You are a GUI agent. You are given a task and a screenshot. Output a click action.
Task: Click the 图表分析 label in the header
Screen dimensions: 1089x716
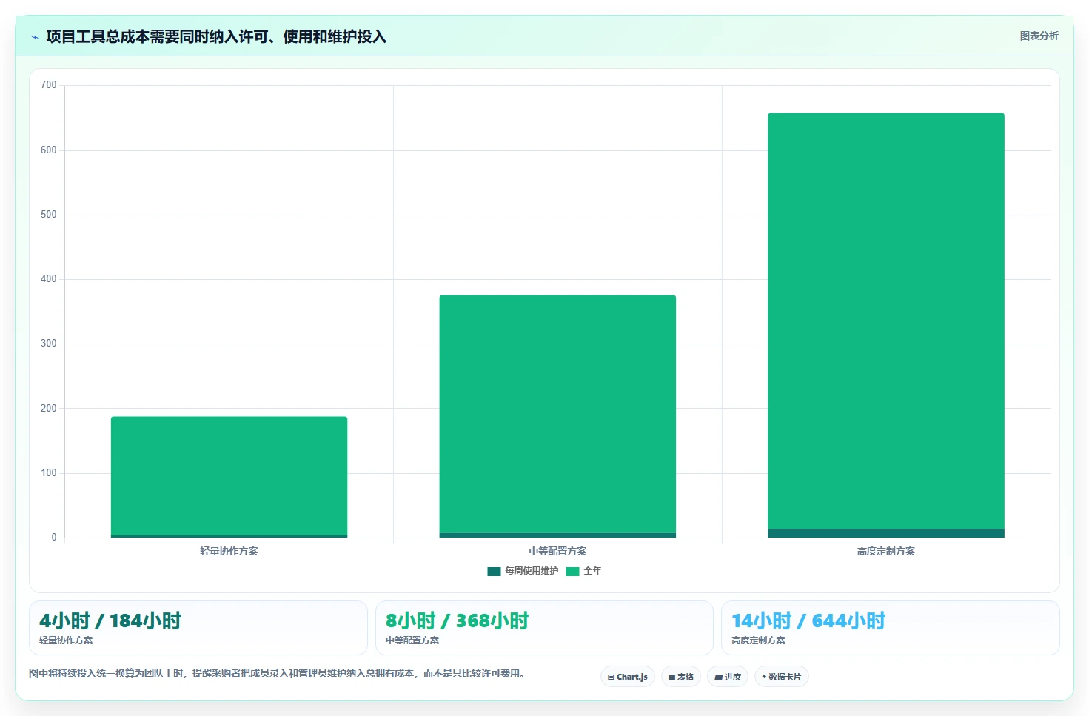pos(1039,36)
